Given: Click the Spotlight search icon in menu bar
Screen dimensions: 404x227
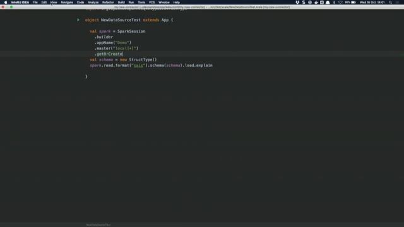Looking at the screenshot, I should click(391, 3).
